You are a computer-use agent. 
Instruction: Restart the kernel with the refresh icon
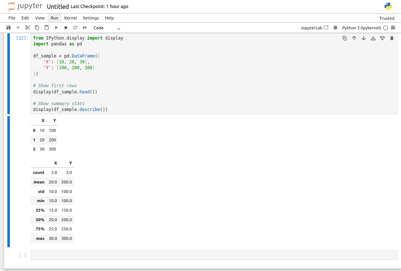75,28
